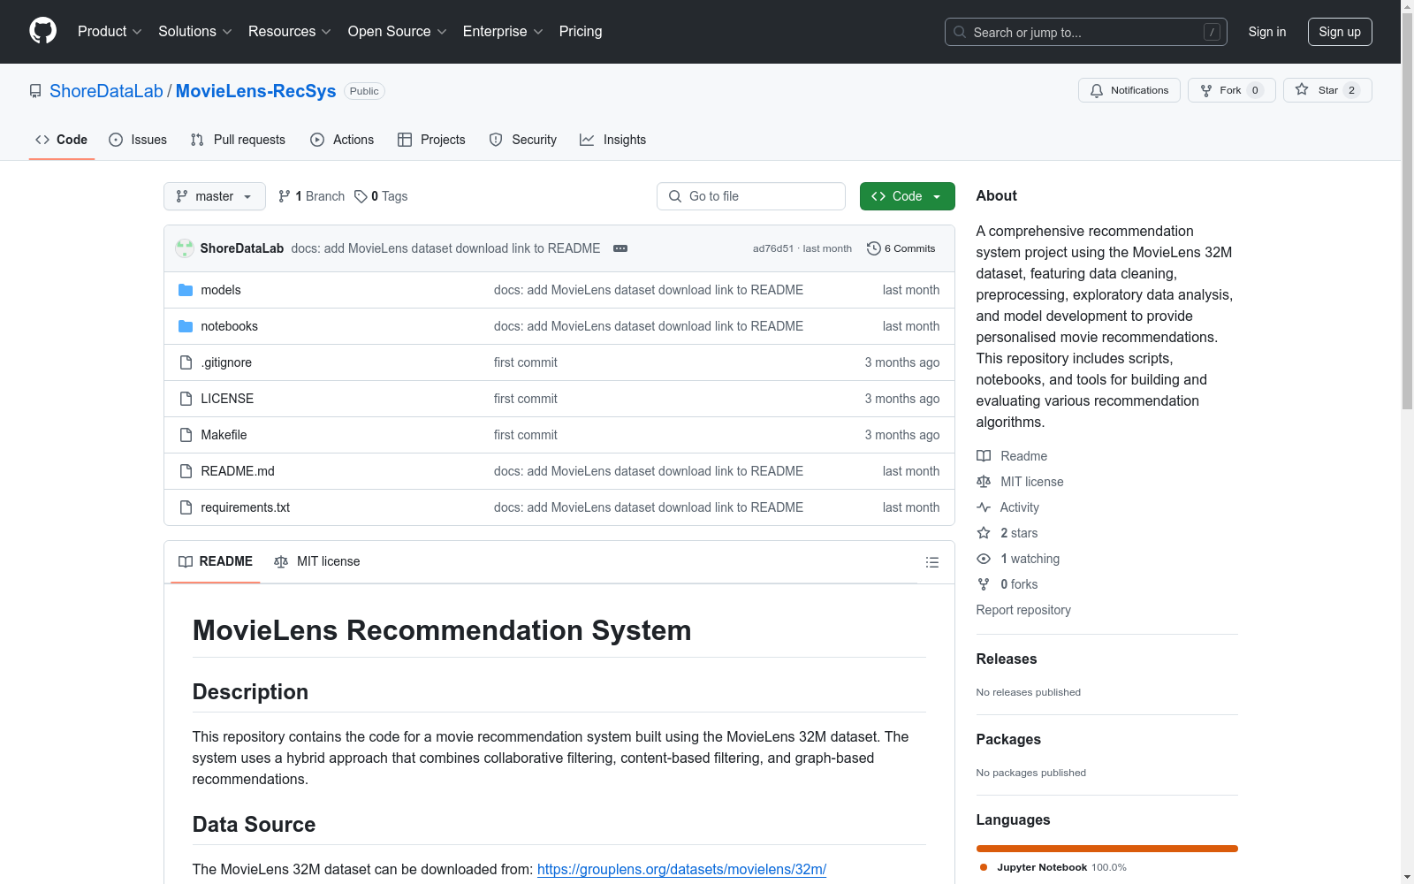This screenshot has width=1414, height=884.
Task: Click the book icon next to Readme
Action: pyautogui.click(x=984, y=456)
